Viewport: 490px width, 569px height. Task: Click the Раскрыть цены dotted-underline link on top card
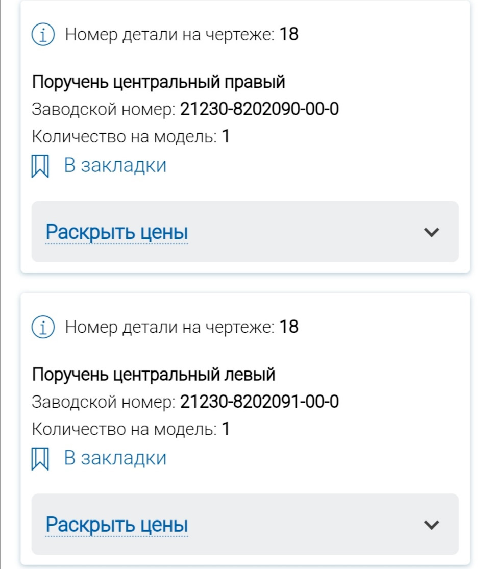116,232
